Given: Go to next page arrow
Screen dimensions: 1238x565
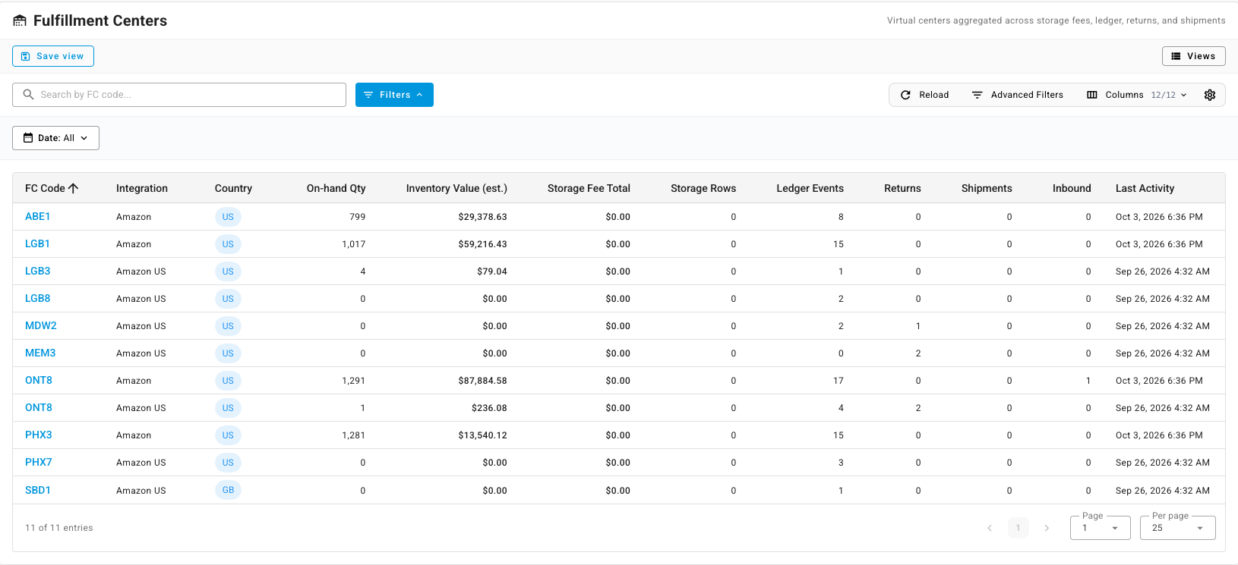Looking at the screenshot, I should 1047,528.
